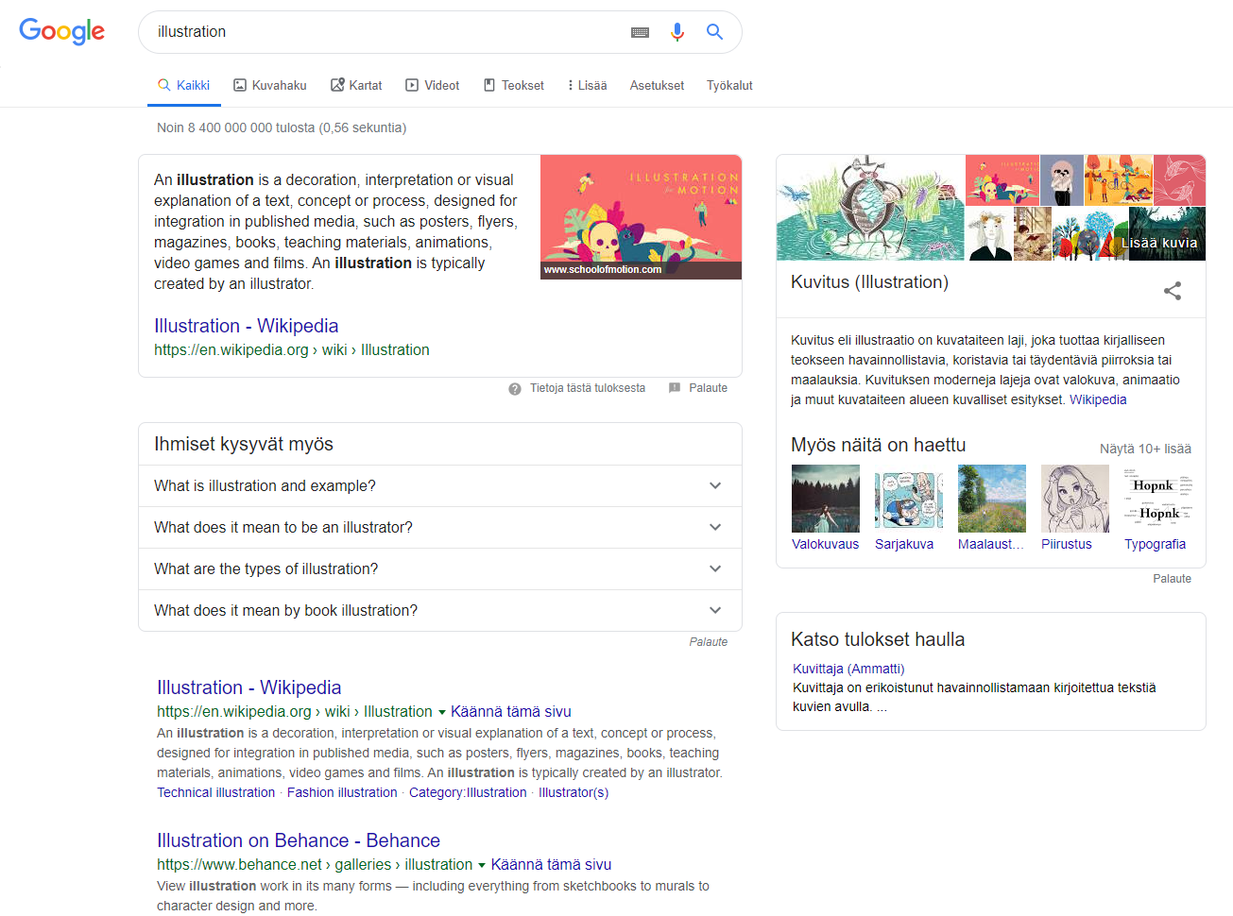Open the Valokuvaus thumbnail
The width and height of the screenshot is (1233, 916).
coord(826,499)
